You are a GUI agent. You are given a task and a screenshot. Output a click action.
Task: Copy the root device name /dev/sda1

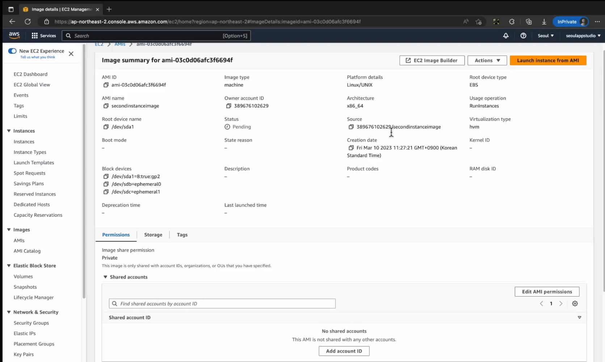106,127
